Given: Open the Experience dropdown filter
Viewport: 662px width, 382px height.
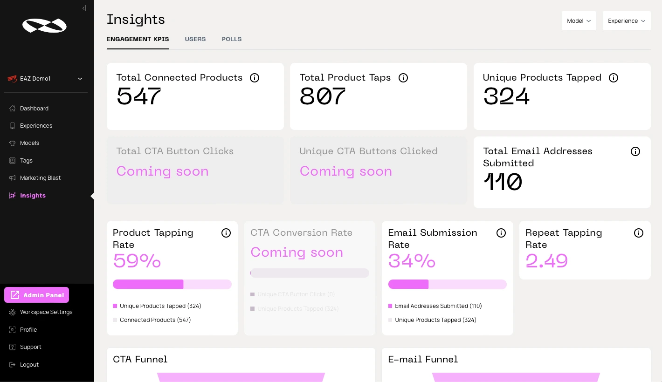Looking at the screenshot, I should tap(627, 21).
